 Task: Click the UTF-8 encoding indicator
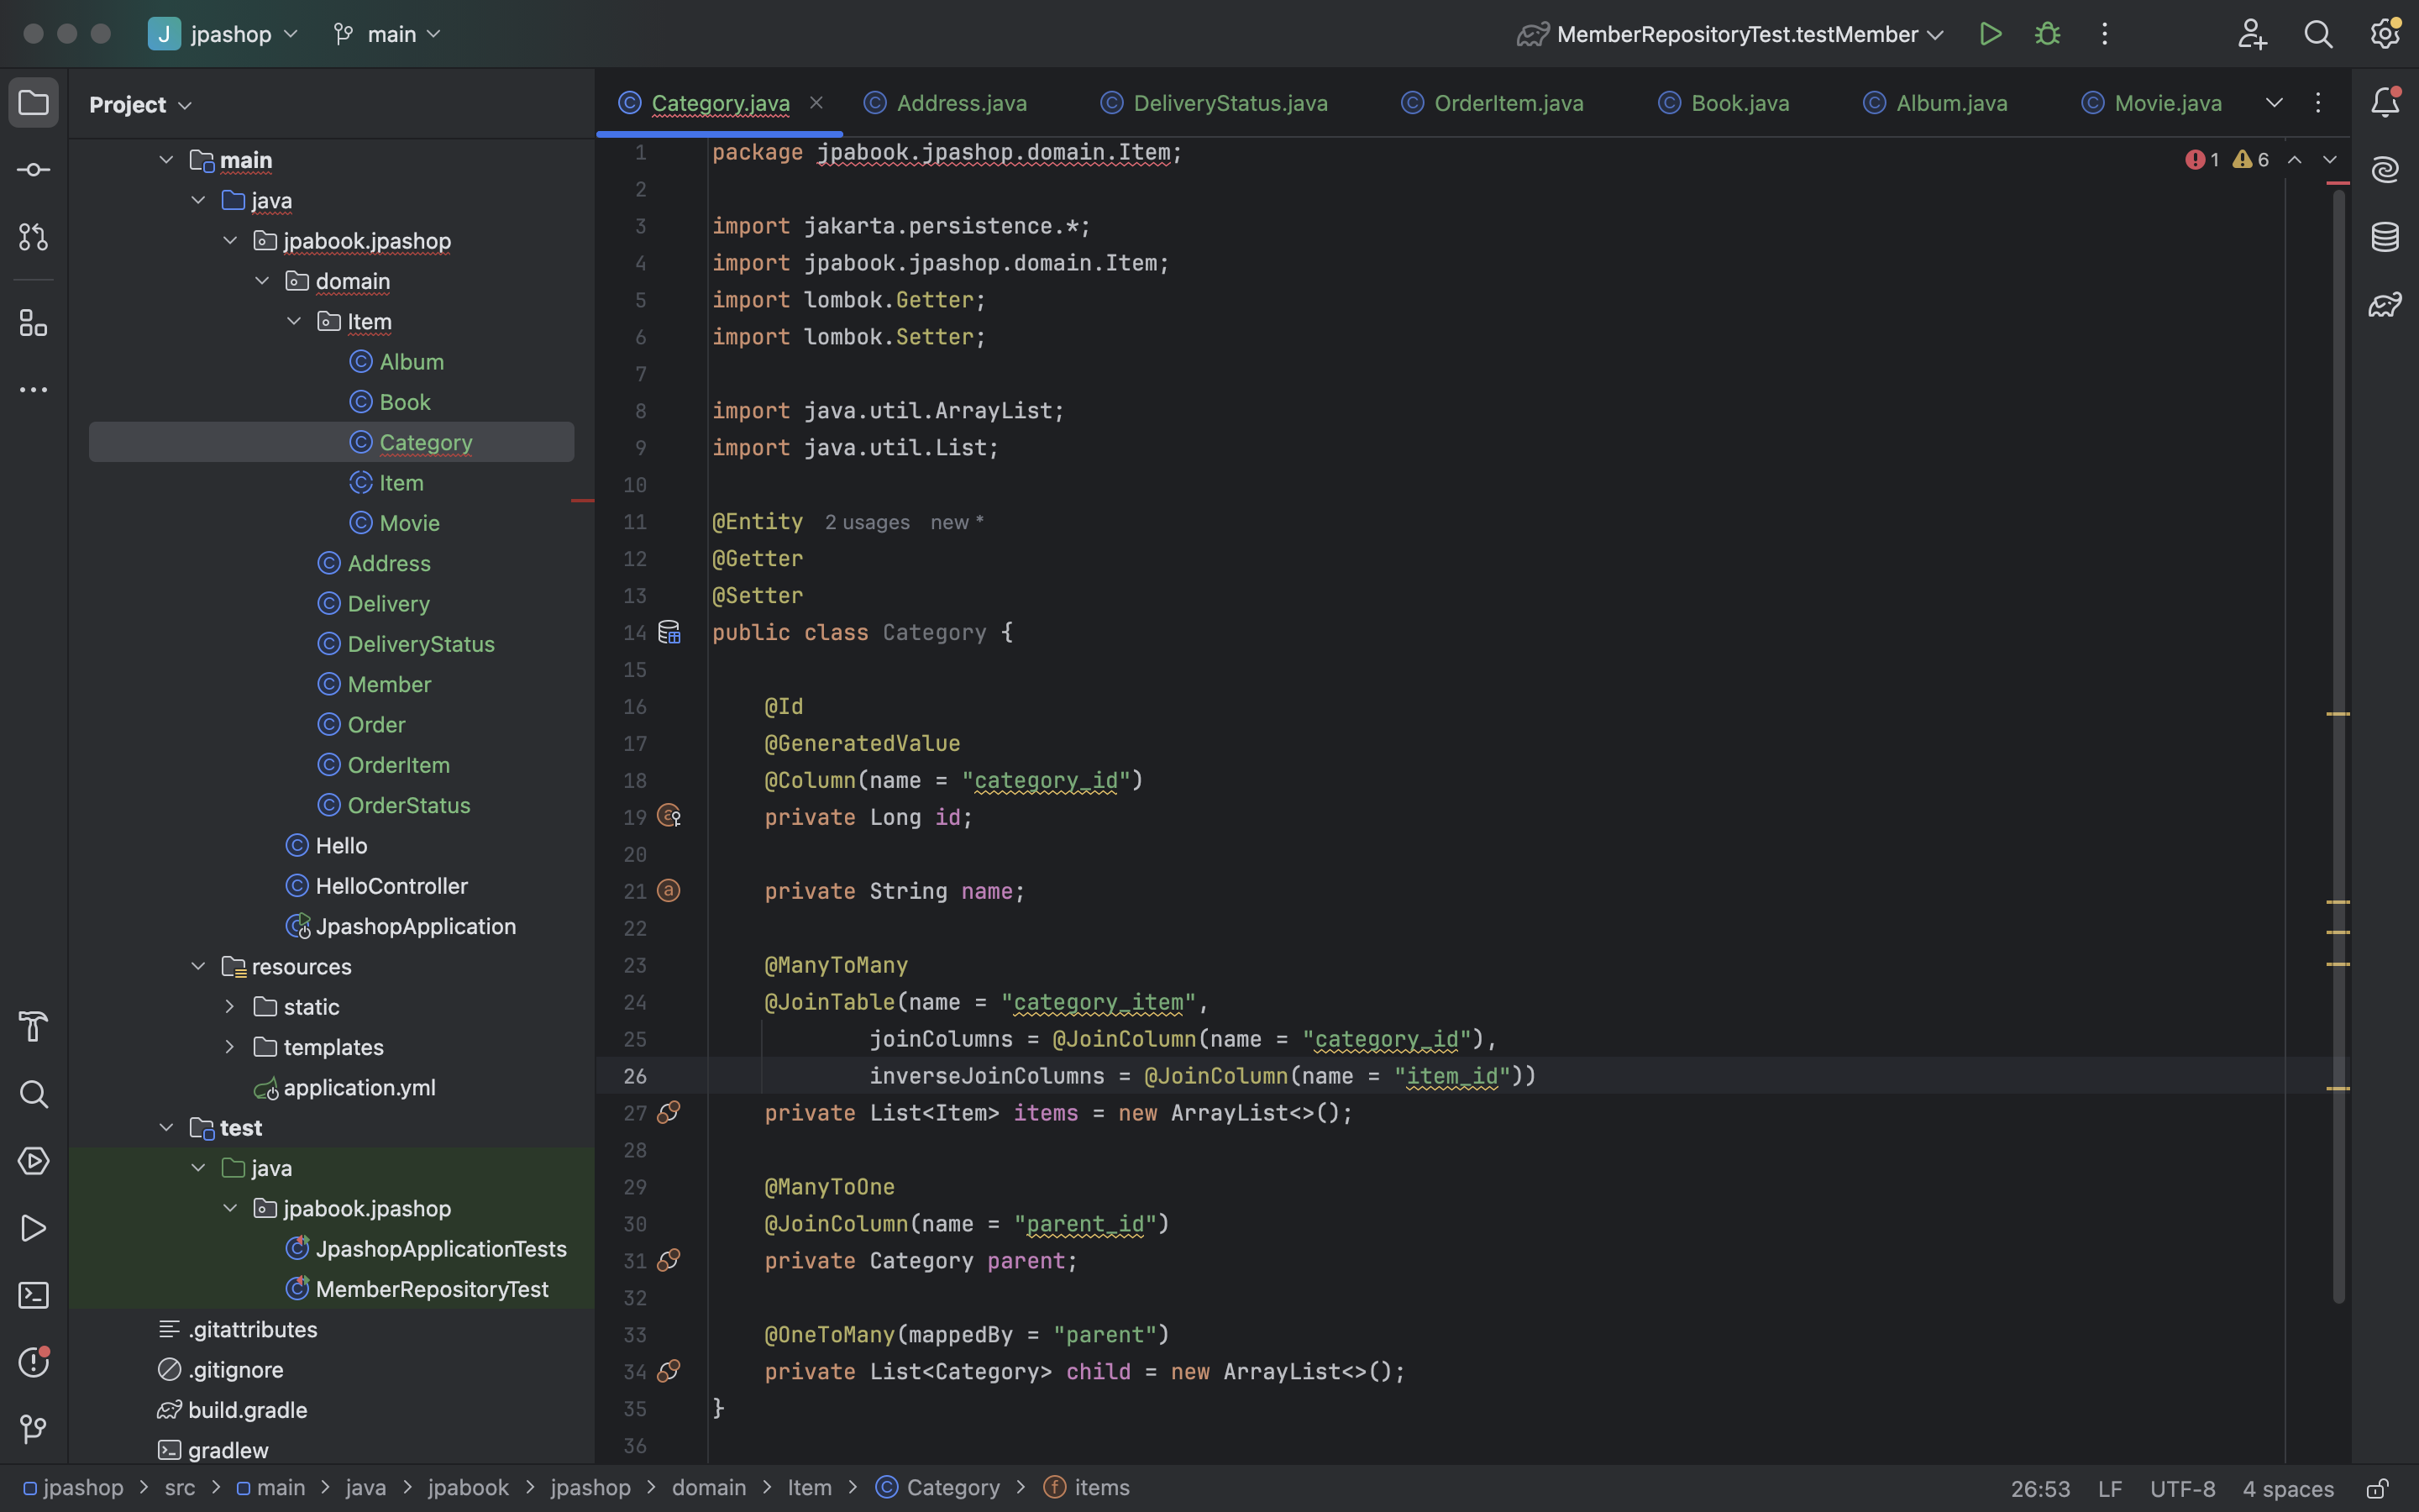pos(2182,1488)
